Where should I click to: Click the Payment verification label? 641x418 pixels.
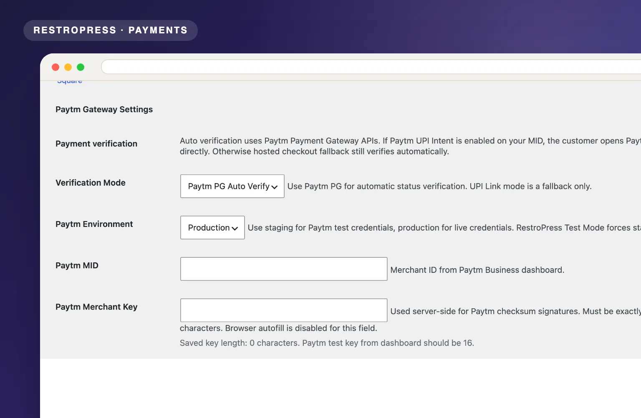96,144
